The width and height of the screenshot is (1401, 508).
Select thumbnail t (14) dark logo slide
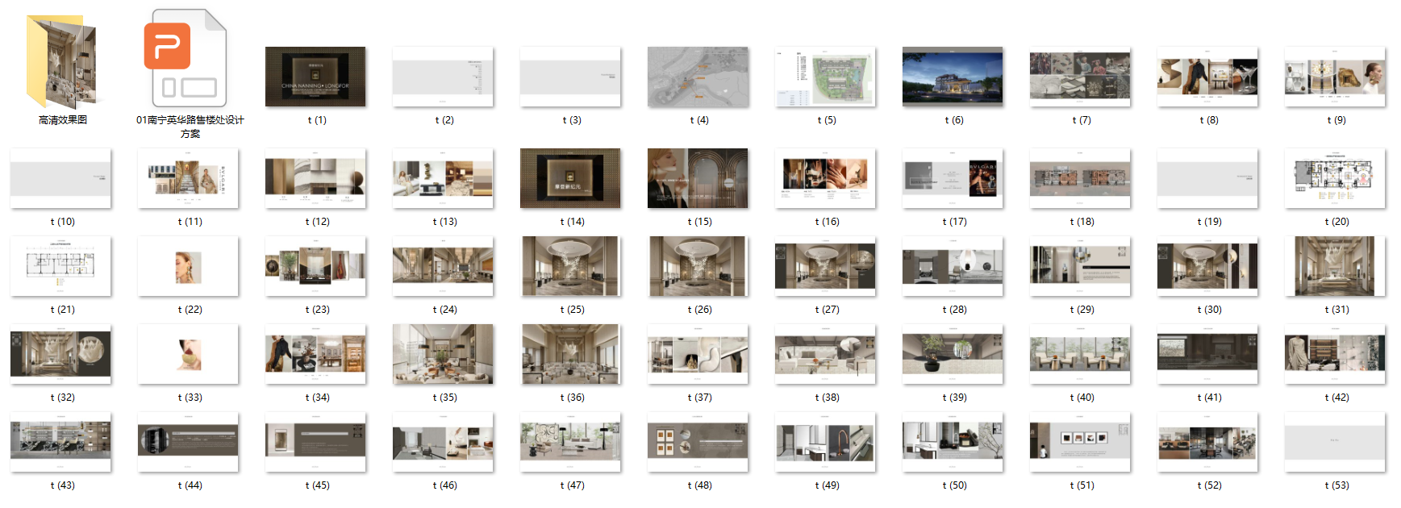570,178
